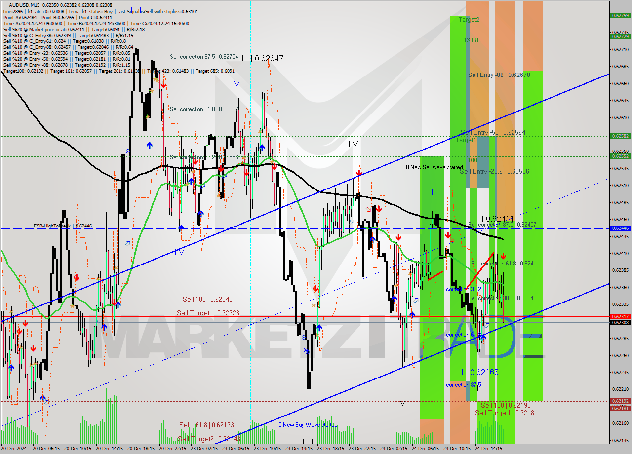632x454 pixels.
Task: Click the current price 0.62308 tag
Action: (620, 323)
